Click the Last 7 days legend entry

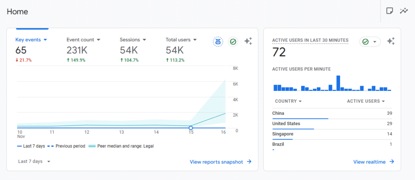point(31,146)
